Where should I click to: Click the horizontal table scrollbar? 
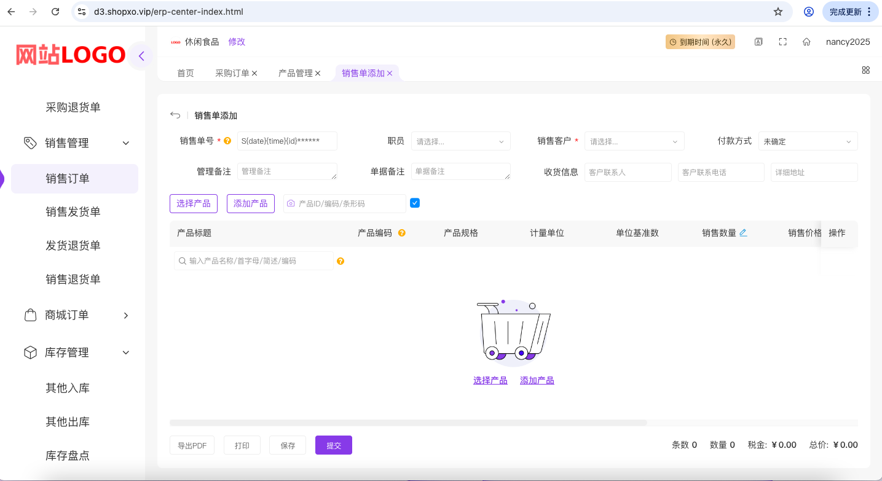tap(408, 423)
